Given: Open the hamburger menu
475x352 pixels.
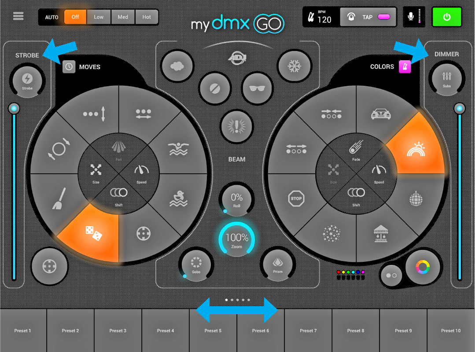Looking at the screenshot, I should click(18, 16).
